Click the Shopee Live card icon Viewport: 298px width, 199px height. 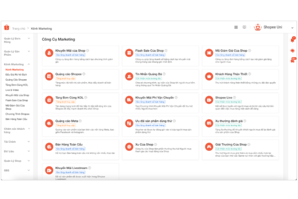[x=209, y=99]
